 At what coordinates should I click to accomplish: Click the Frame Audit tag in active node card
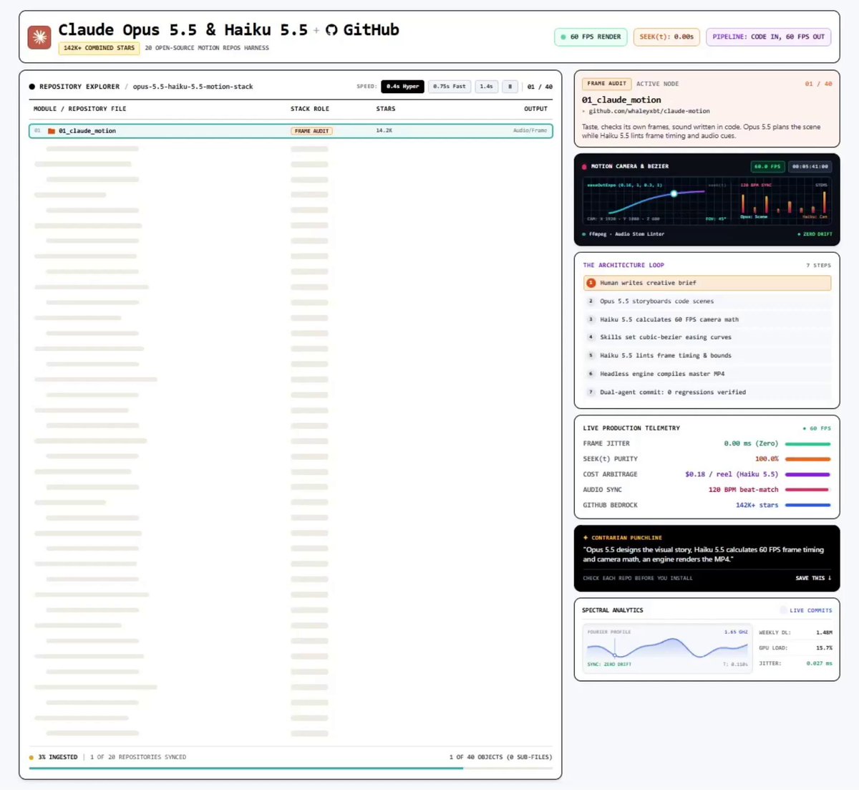(x=606, y=84)
